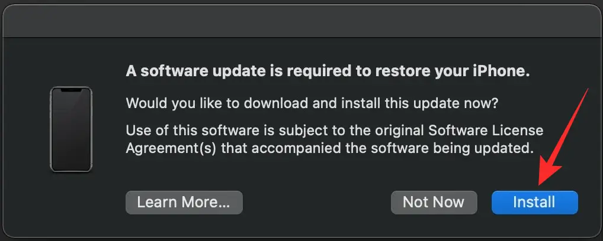Image resolution: width=603 pixels, height=241 pixels.
Task: Click the iPhone device icon
Action: (x=71, y=130)
